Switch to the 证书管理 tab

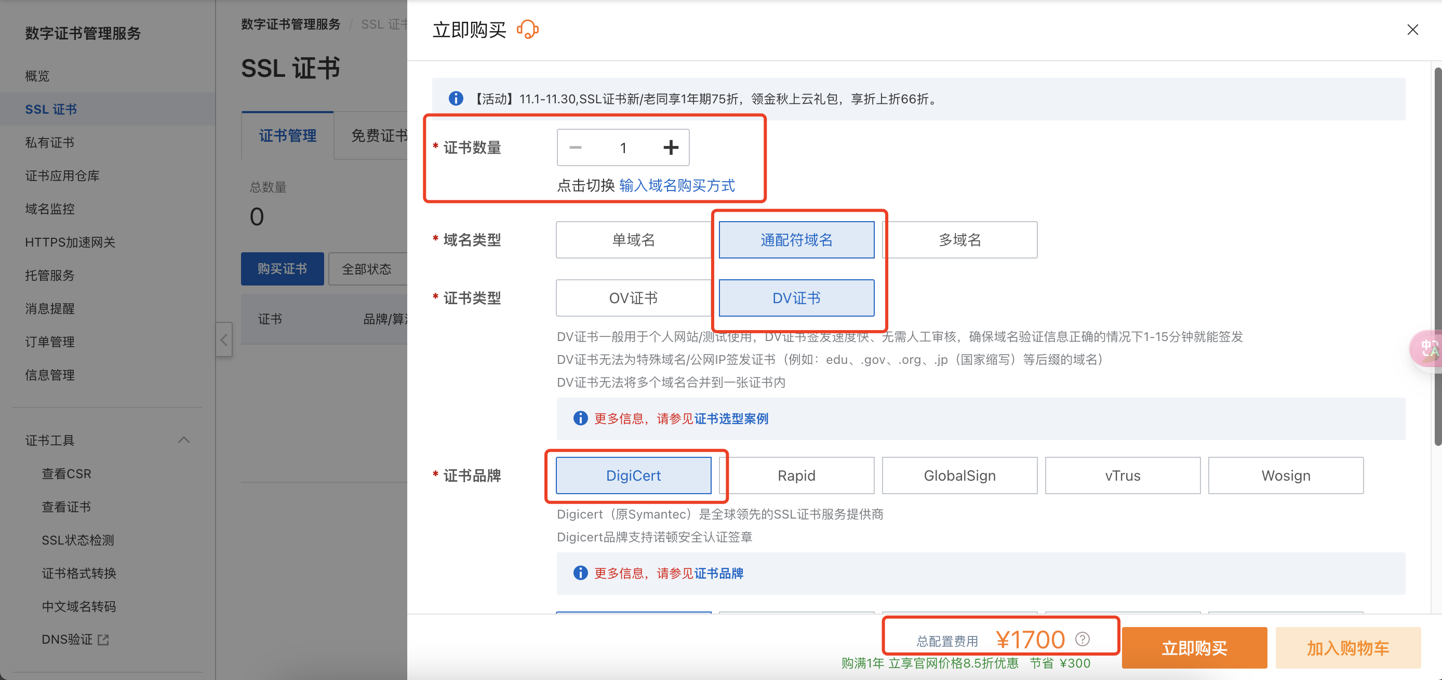tap(287, 135)
